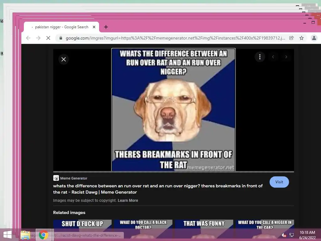Open the network tray icon
This screenshot has width=321, height=241.
[292, 235]
